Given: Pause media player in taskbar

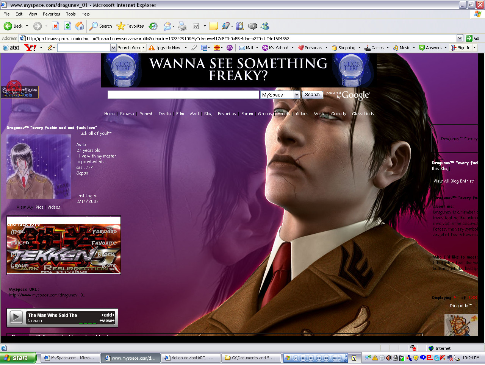Looking at the screenshot, I should (x=303, y=358).
